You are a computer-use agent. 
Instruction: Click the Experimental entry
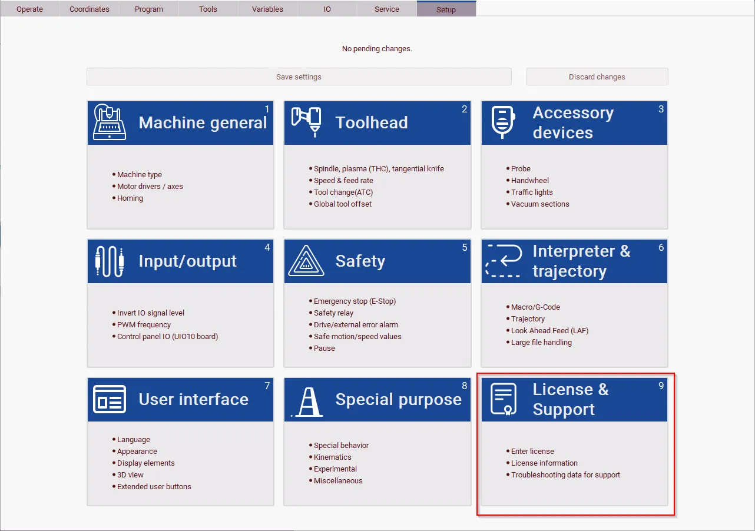pos(335,469)
